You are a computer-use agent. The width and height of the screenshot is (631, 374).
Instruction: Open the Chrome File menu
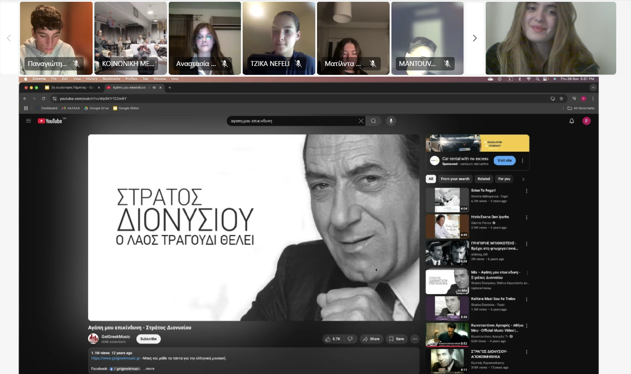[x=53, y=79]
